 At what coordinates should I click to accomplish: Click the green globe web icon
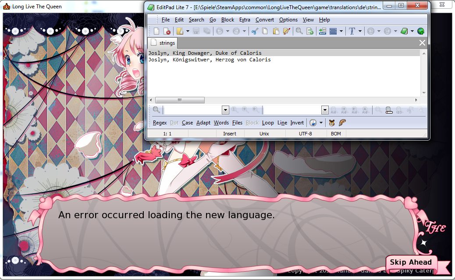point(421,31)
